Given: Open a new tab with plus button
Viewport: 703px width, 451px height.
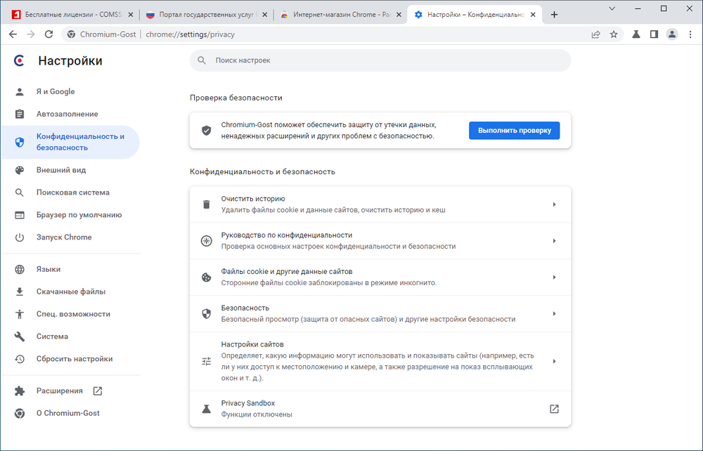Looking at the screenshot, I should point(555,15).
